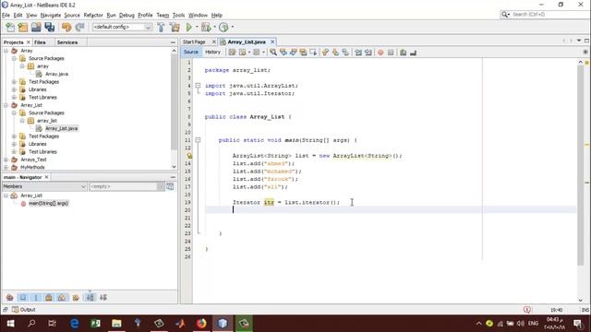Open the Tools menu
This screenshot has height=332, width=591.
point(178,15)
